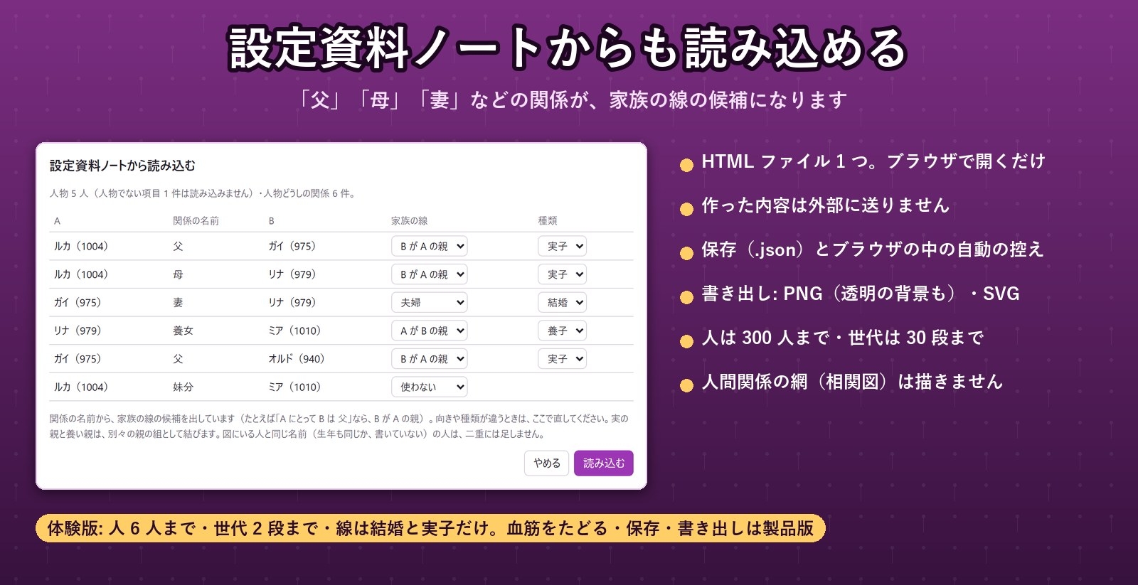Open family line dropdown in ルカ–父–ガイ row
The image size is (1138, 585).
pos(430,246)
